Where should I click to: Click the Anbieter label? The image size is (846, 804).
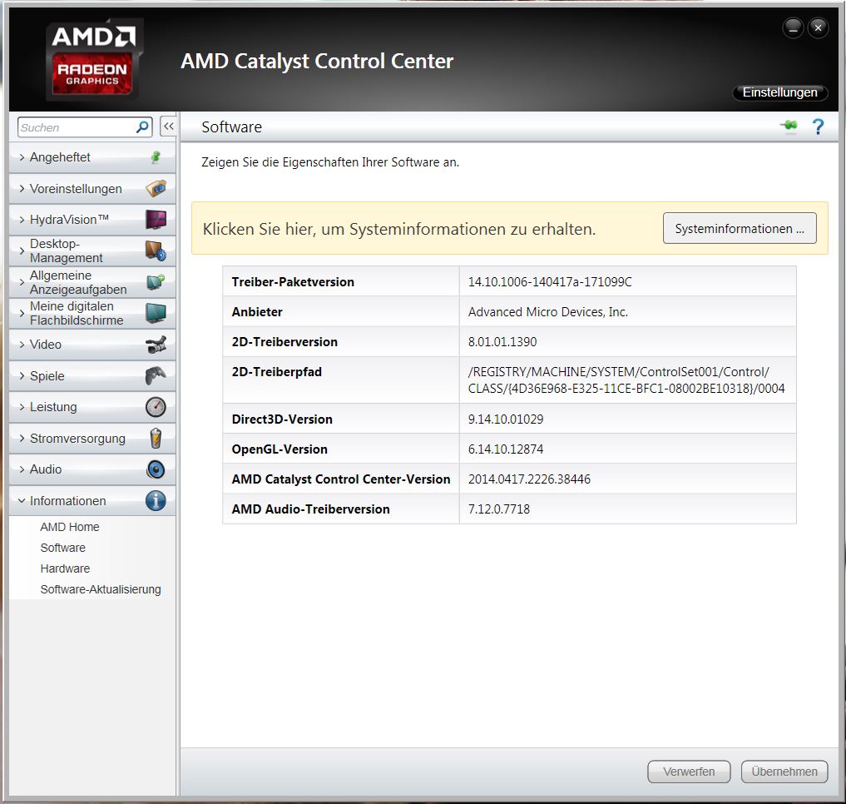[257, 311]
